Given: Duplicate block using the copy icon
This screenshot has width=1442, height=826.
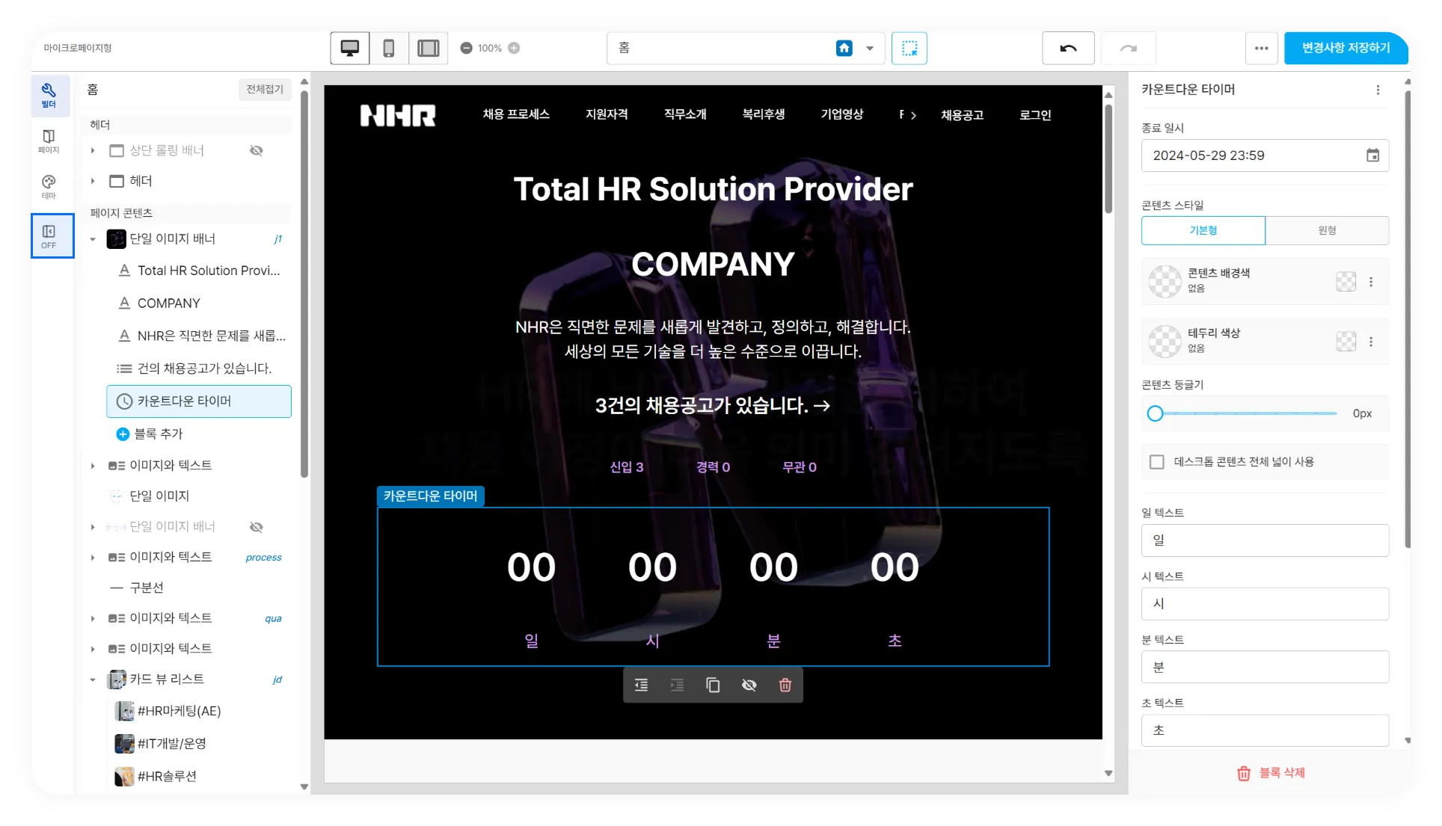Looking at the screenshot, I should (713, 685).
